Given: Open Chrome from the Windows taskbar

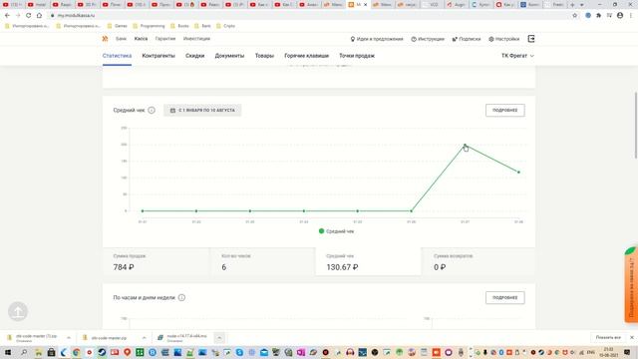Looking at the screenshot, I should [76, 352].
